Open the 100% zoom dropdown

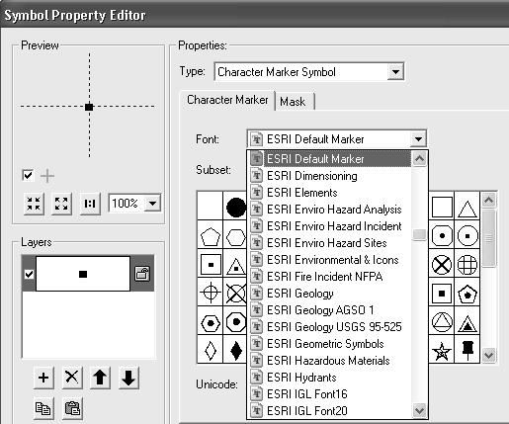pyautogui.click(x=152, y=203)
